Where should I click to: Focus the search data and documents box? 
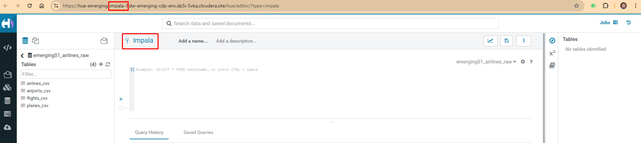pyautogui.click(x=330, y=23)
